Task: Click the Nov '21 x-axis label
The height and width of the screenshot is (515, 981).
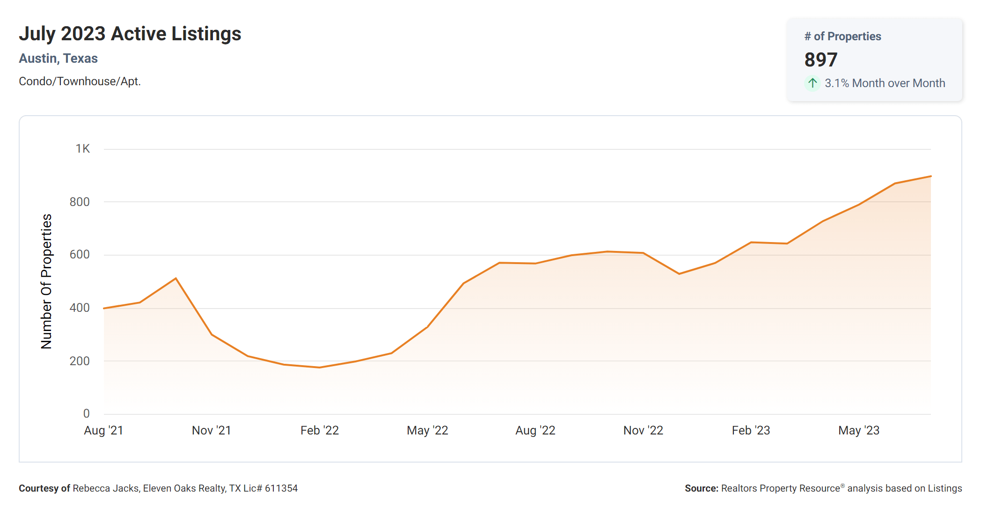Action: pyautogui.click(x=212, y=430)
